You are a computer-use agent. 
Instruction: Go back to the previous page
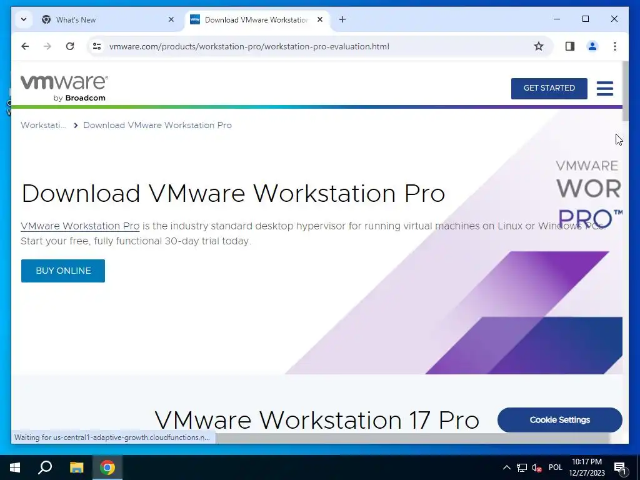click(25, 46)
